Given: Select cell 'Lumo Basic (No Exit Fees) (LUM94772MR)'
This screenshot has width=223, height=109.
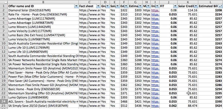Looking at the screenshot, I should [43, 35].
